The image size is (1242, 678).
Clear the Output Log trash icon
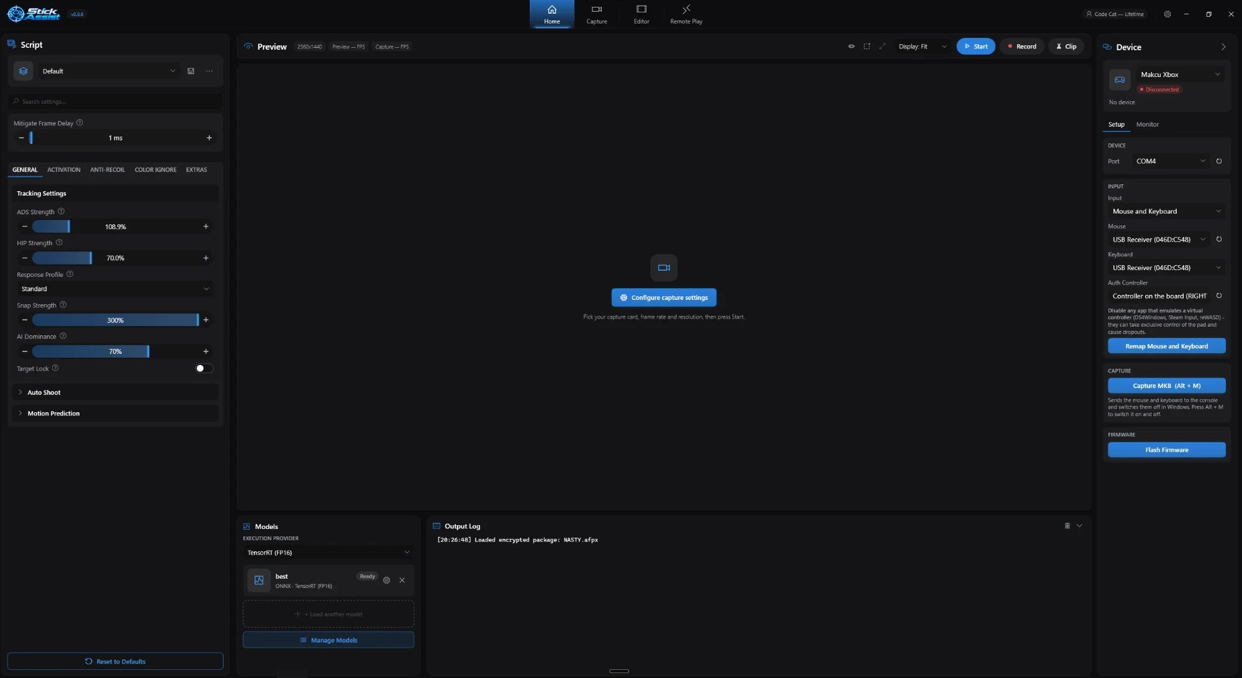click(1067, 526)
